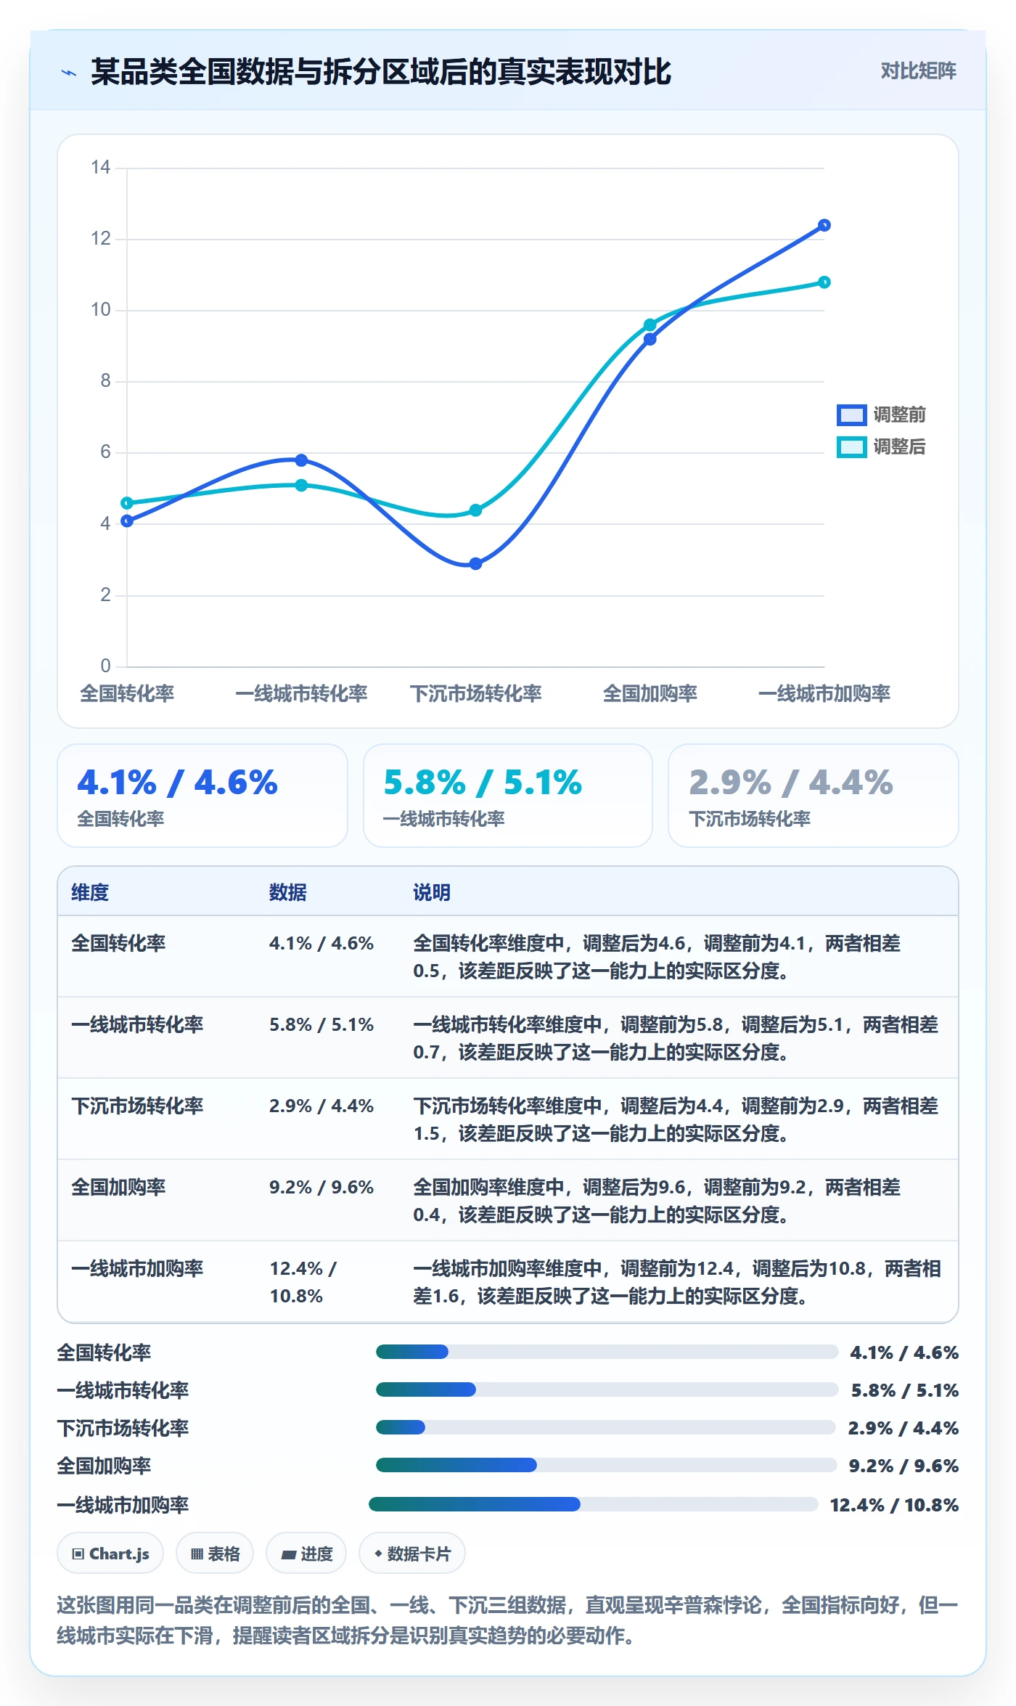Screen dimensions: 1016x1706
Task: Click table cell 5.8% / 5.1%
Action: pyautogui.click(x=321, y=1024)
